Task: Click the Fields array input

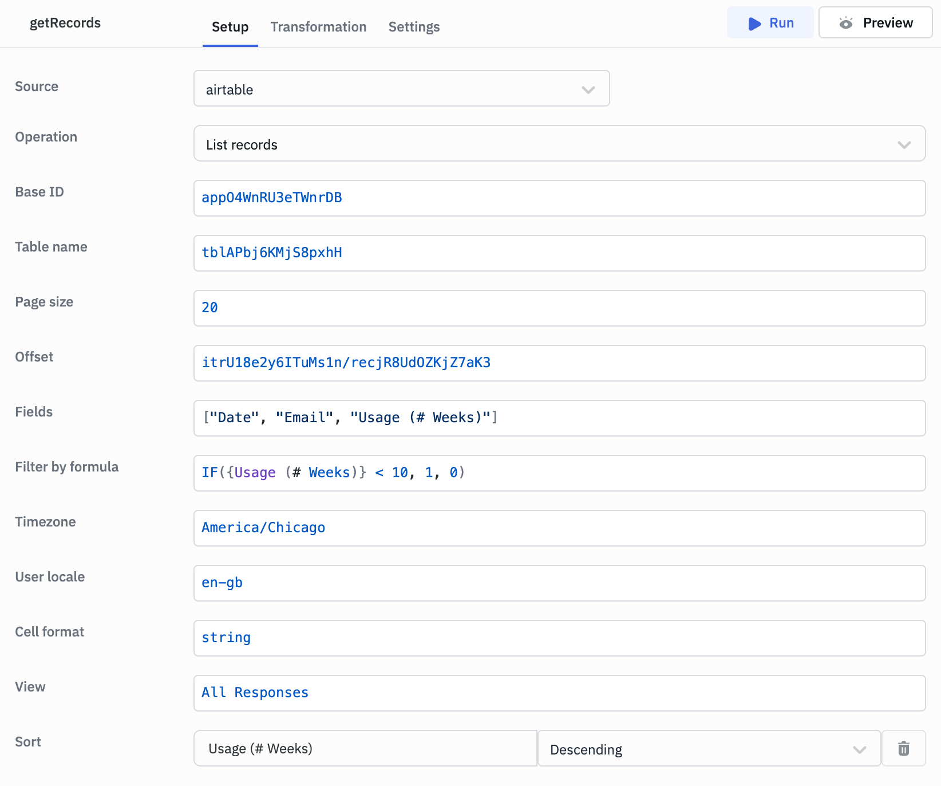Action: coord(559,418)
